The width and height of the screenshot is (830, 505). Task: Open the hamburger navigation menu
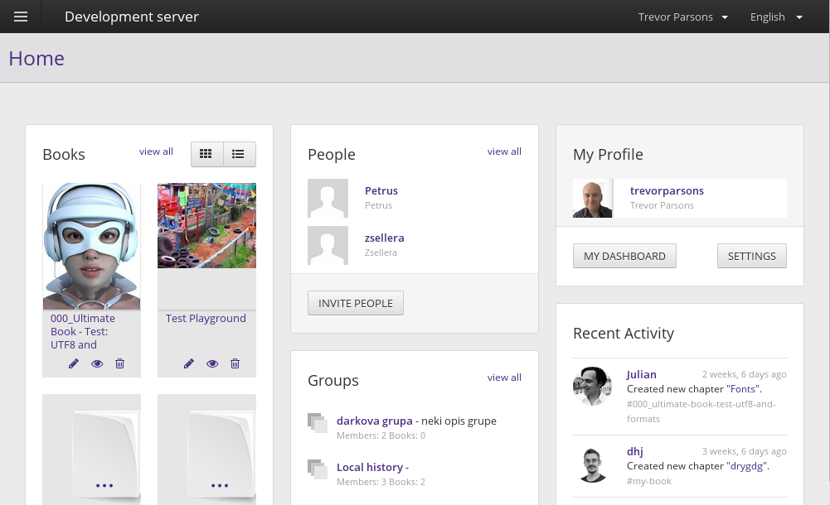(x=21, y=17)
